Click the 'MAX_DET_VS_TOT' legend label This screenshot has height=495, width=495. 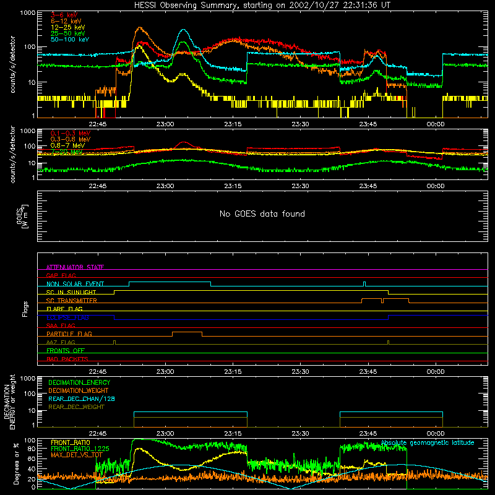pyautogui.click(x=77, y=455)
